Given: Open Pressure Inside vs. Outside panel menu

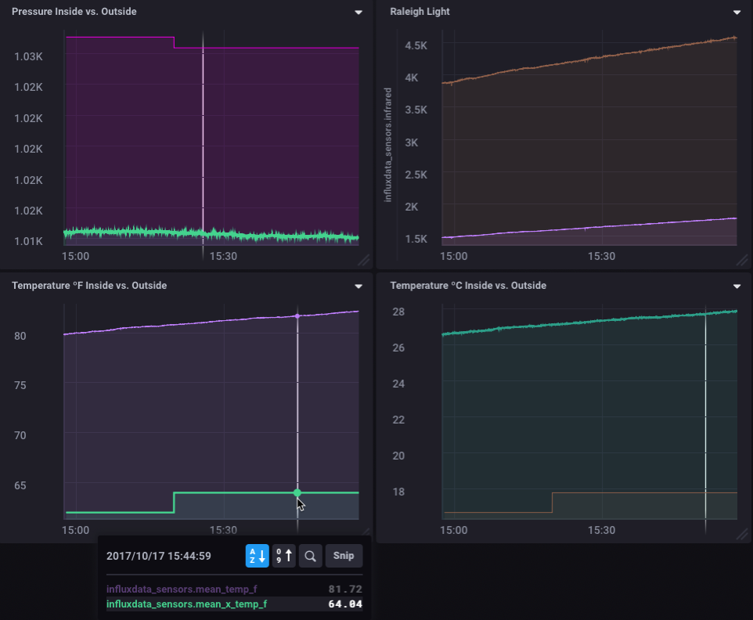Looking at the screenshot, I should point(358,13).
